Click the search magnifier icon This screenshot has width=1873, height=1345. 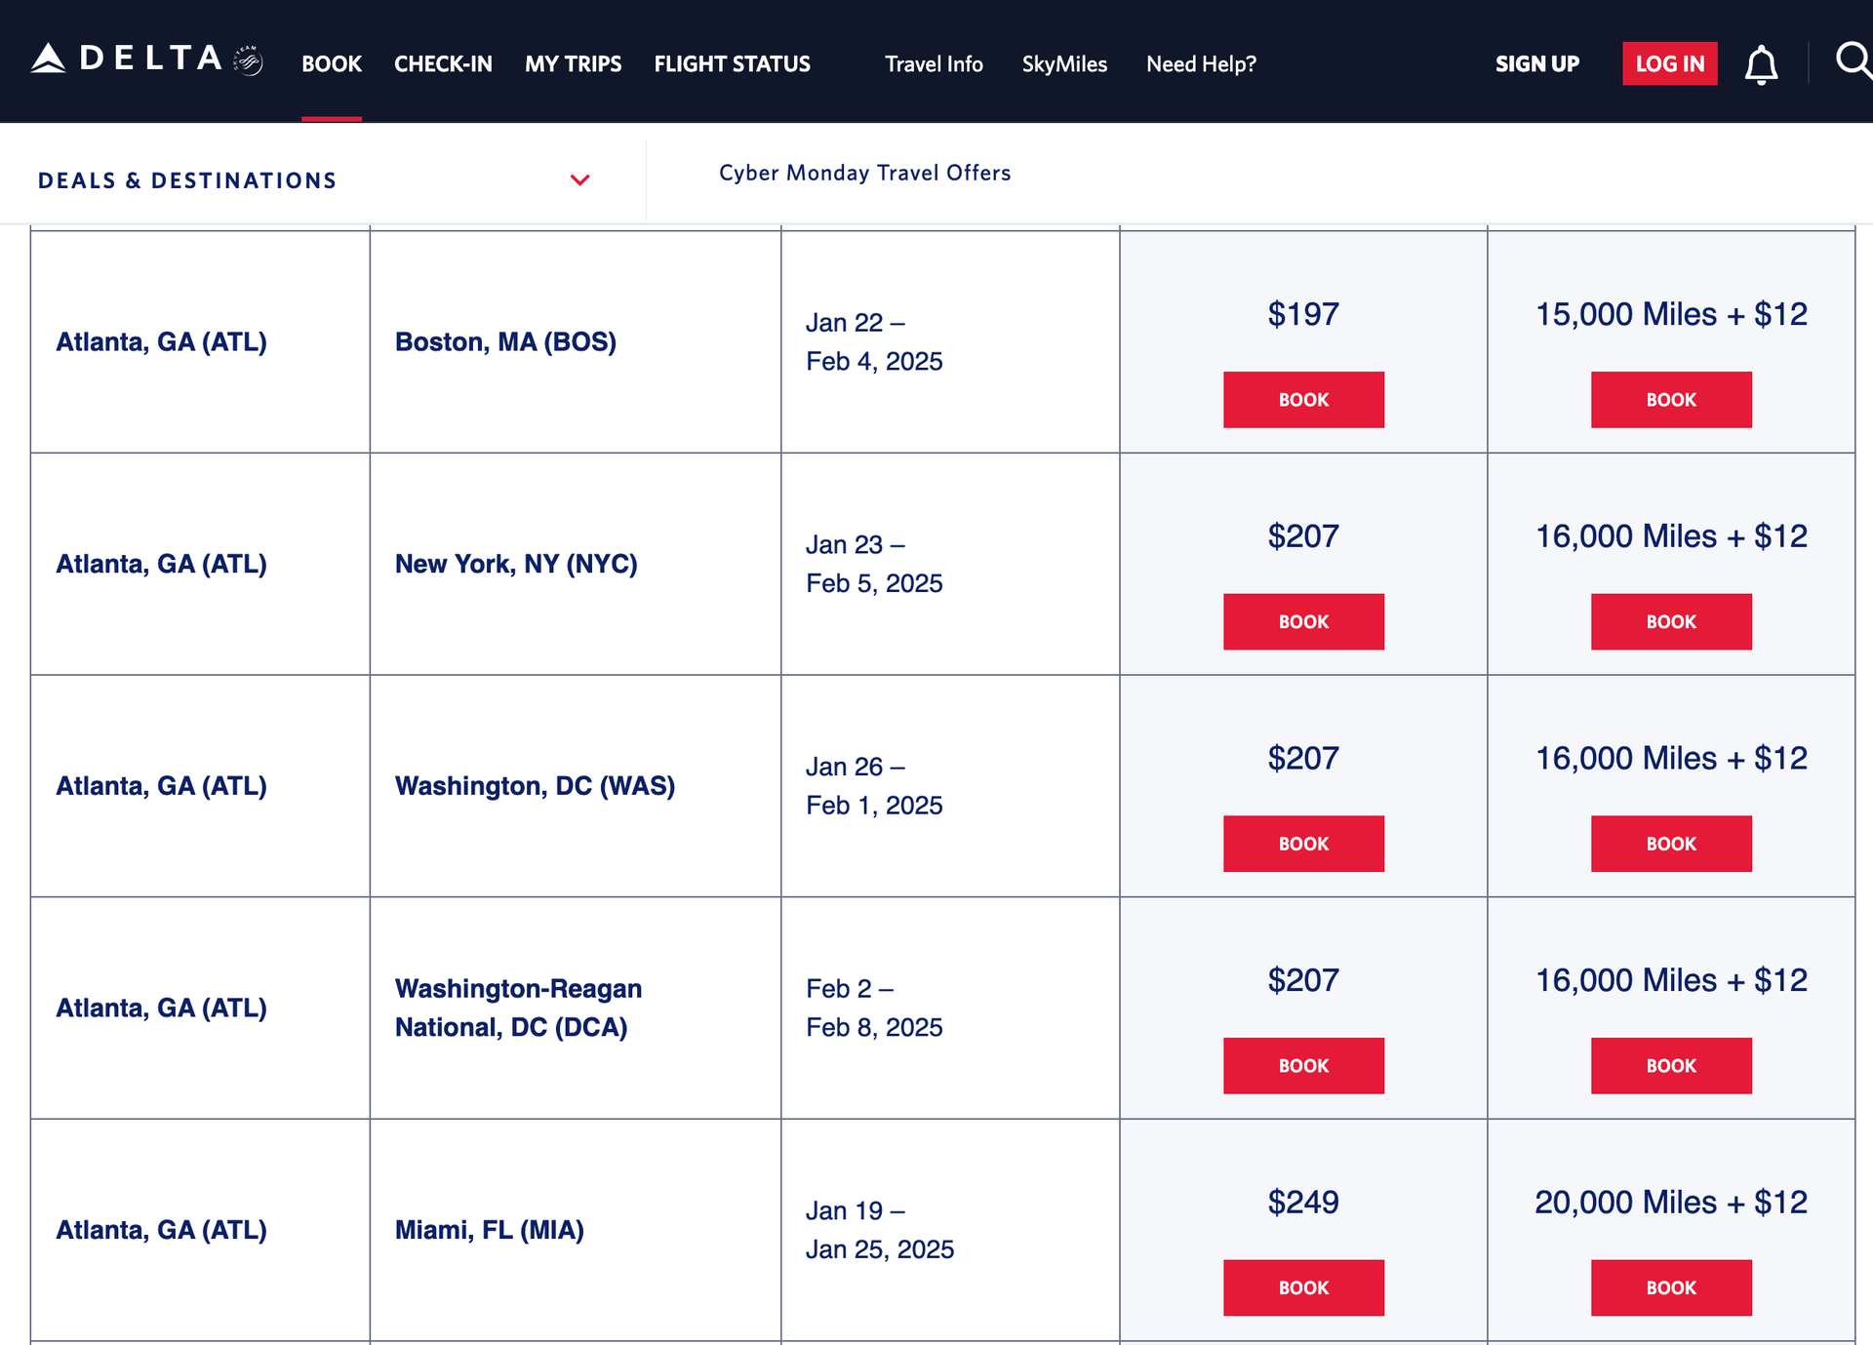(1852, 61)
